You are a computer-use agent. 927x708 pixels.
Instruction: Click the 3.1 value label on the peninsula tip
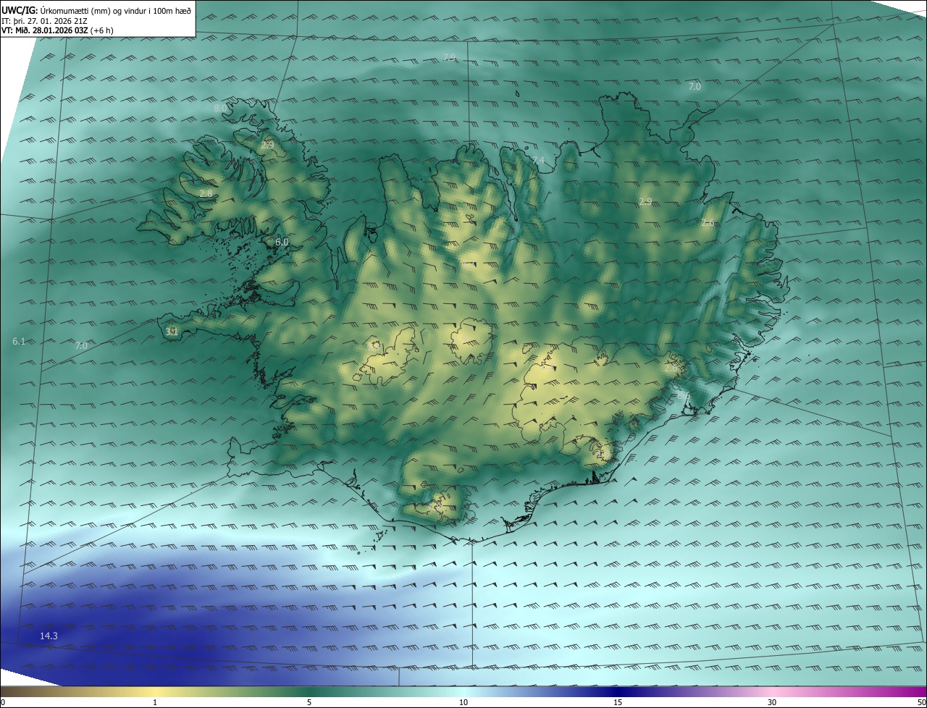coord(172,332)
